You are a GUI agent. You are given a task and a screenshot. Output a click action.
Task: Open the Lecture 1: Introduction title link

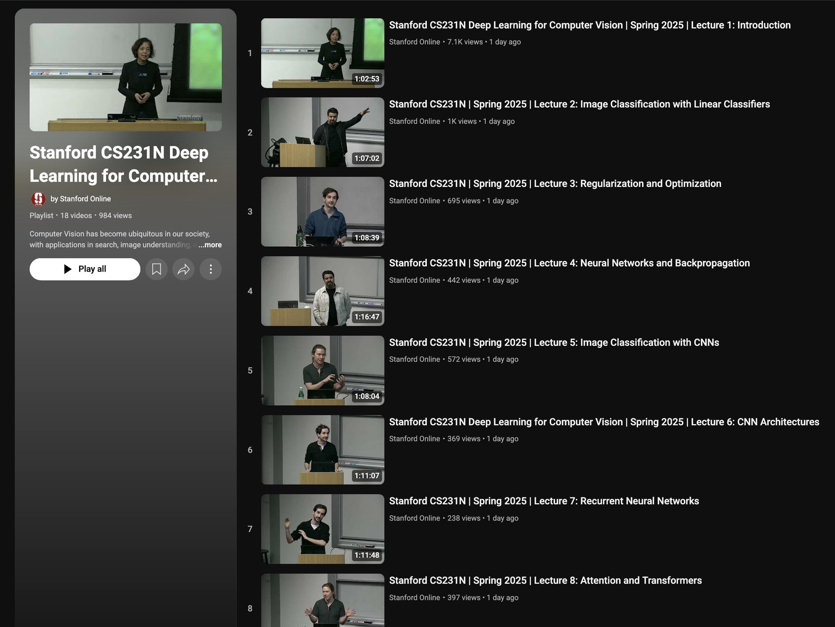(590, 25)
